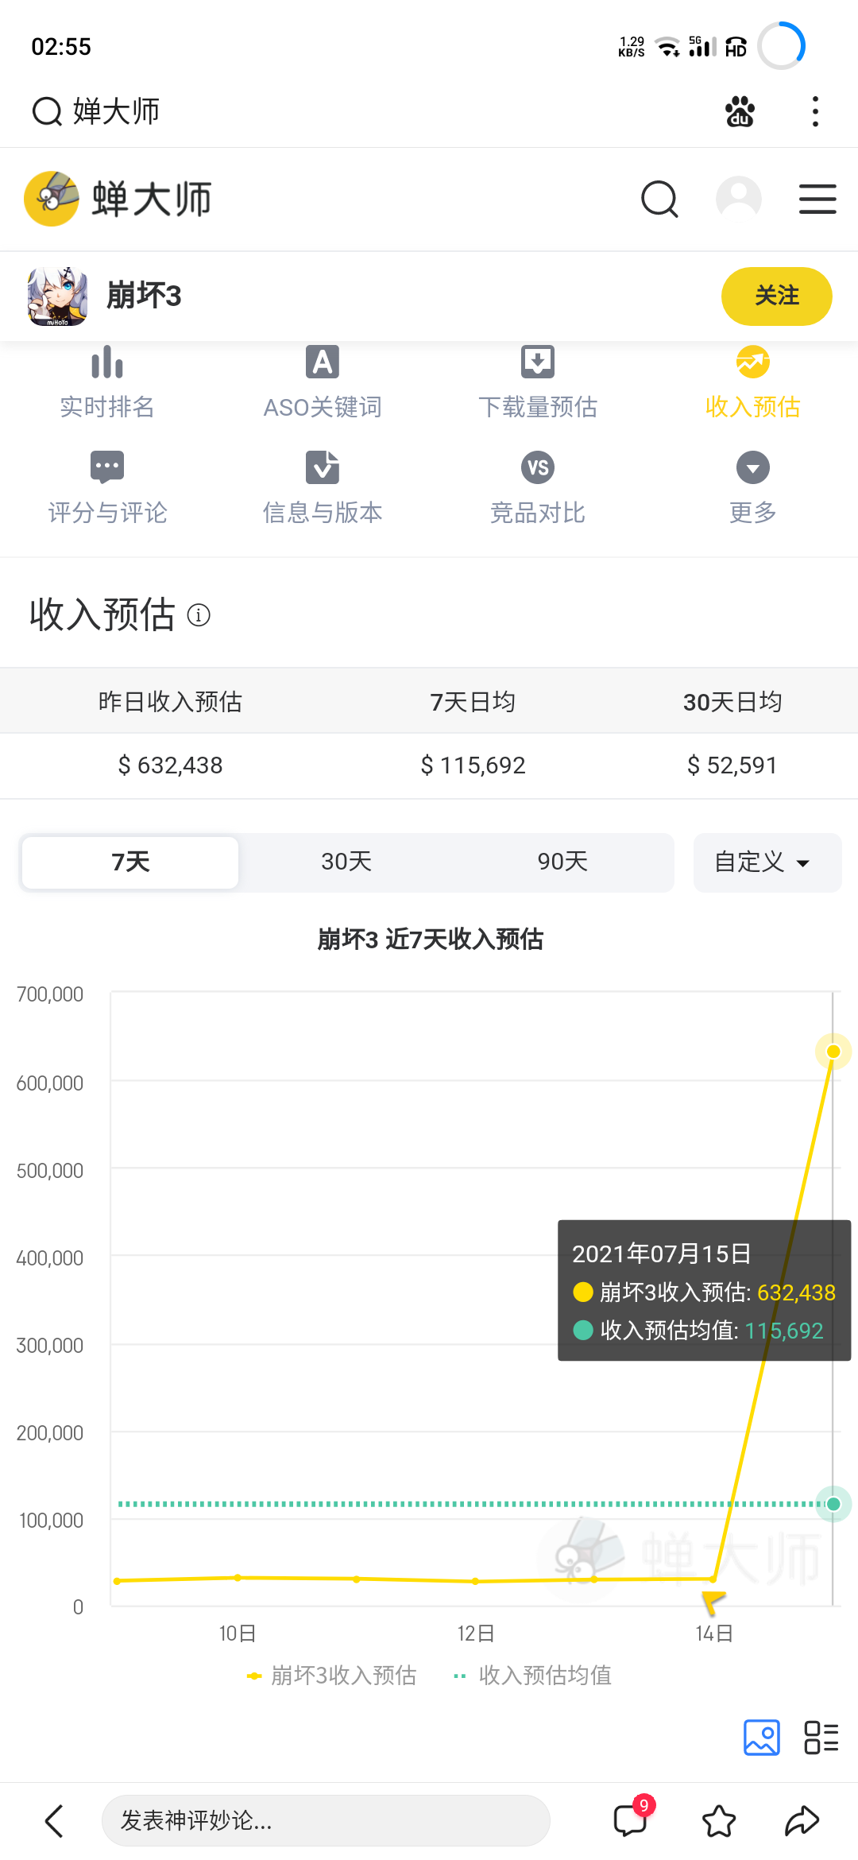This screenshot has height=1860, width=858.
Task: Tap the browser search magnifier icon
Action: click(x=47, y=111)
